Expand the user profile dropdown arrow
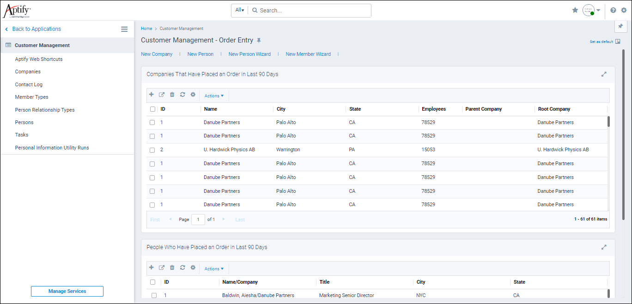 click(x=598, y=10)
